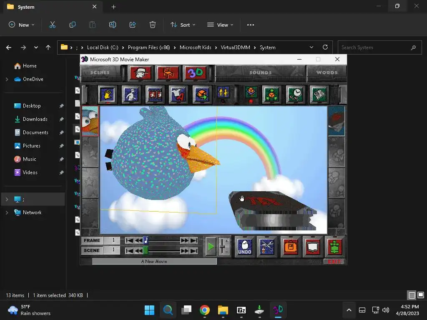This screenshot has height=320, width=427.
Task: Select the stacked cube squash tool
Action: 251,92
